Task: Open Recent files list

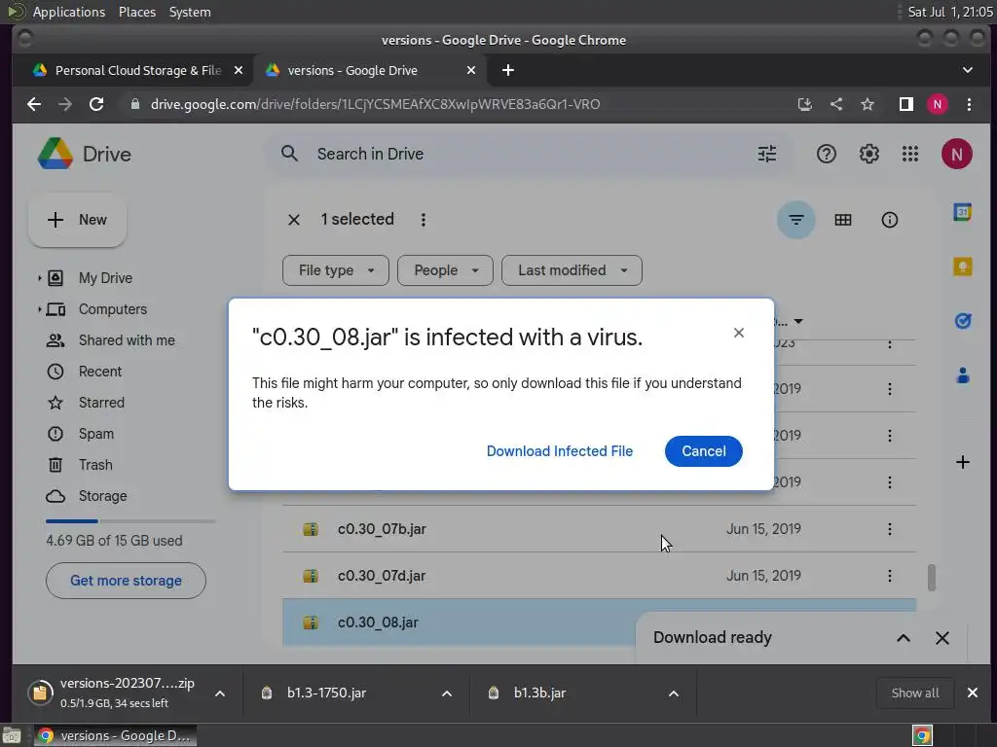Action: click(x=100, y=372)
